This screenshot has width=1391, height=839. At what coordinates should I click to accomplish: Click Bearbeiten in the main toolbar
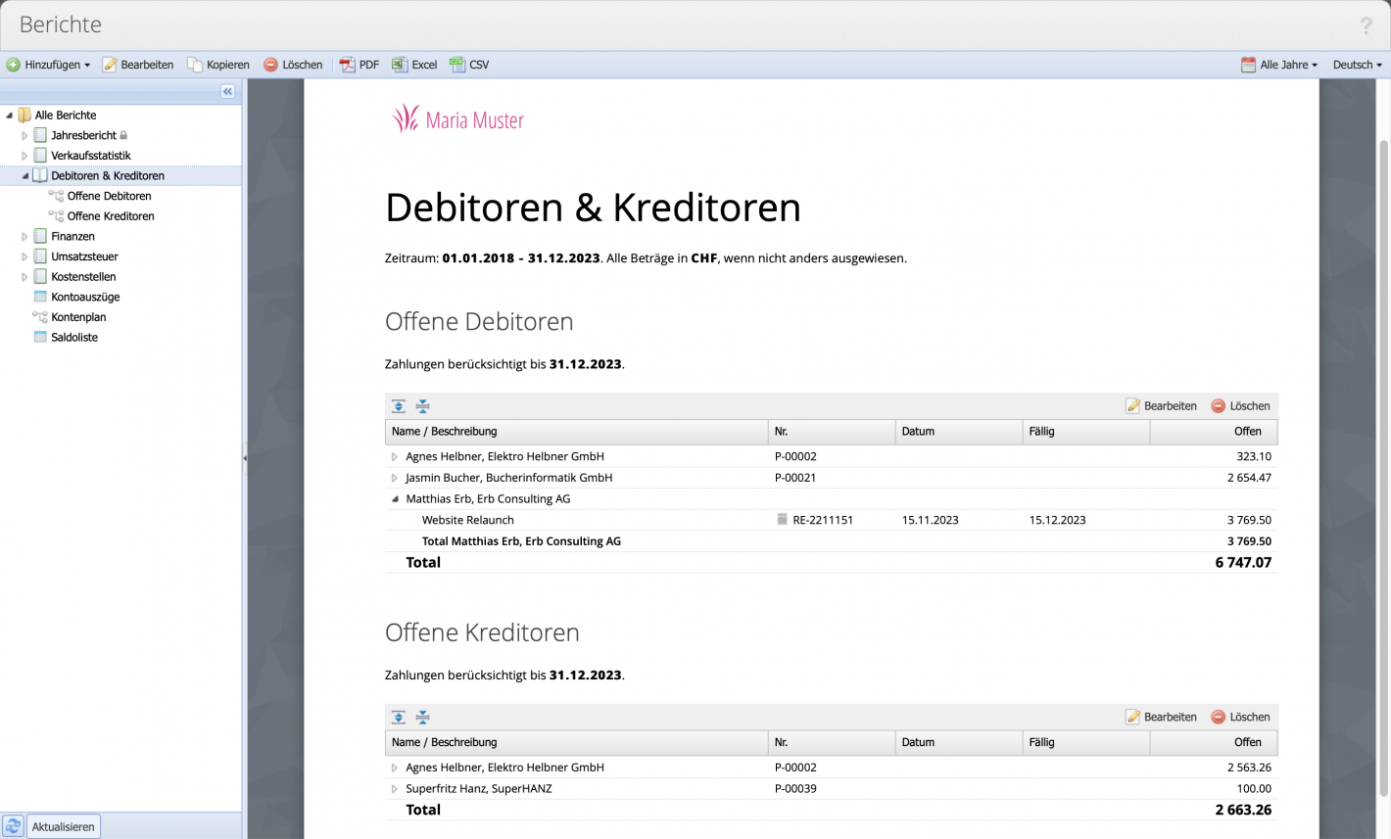coord(140,65)
